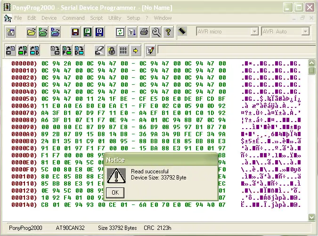Open Device File folder icon
Viewport: 318px width, 236px height.
(31, 32)
